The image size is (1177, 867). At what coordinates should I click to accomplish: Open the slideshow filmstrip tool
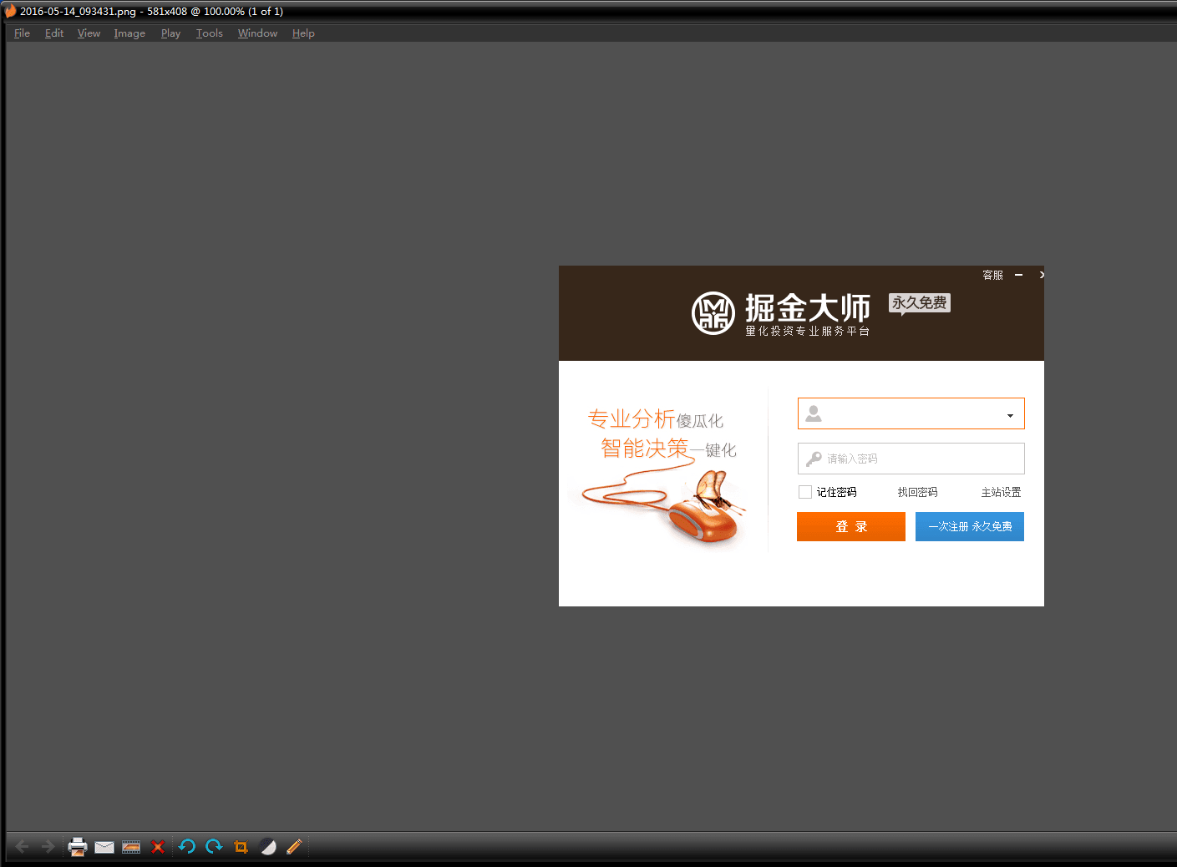[x=130, y=846]
